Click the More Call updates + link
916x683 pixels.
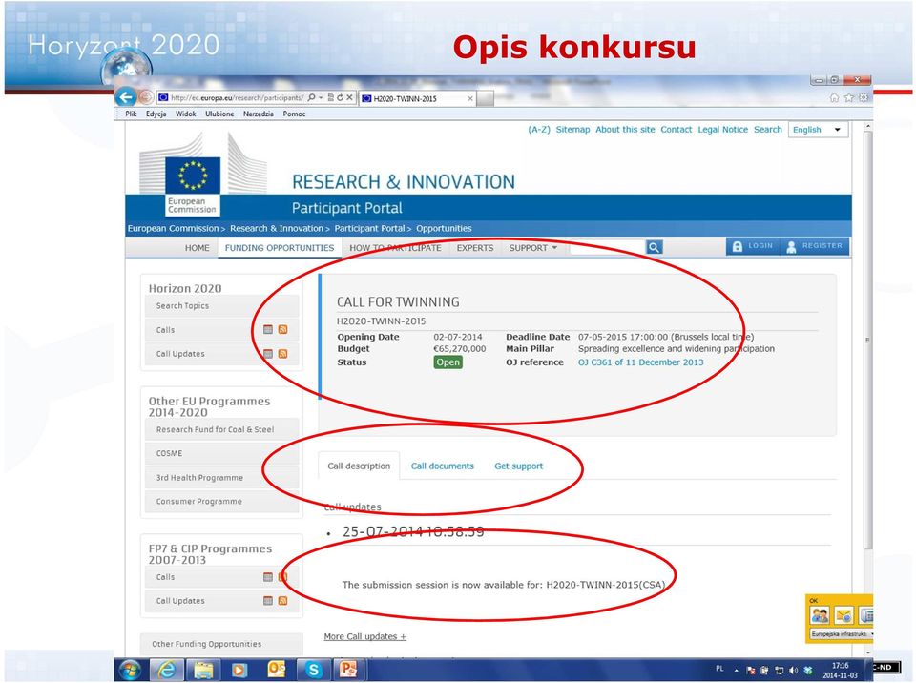point(365,636)
